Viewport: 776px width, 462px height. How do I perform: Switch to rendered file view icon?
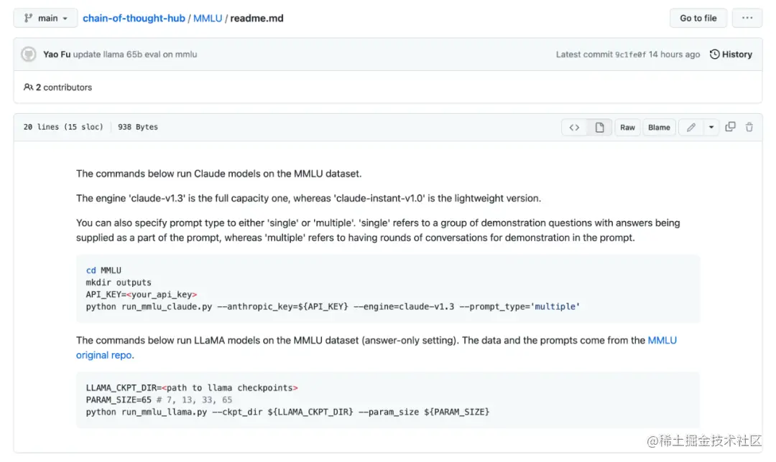click(599, 128)
